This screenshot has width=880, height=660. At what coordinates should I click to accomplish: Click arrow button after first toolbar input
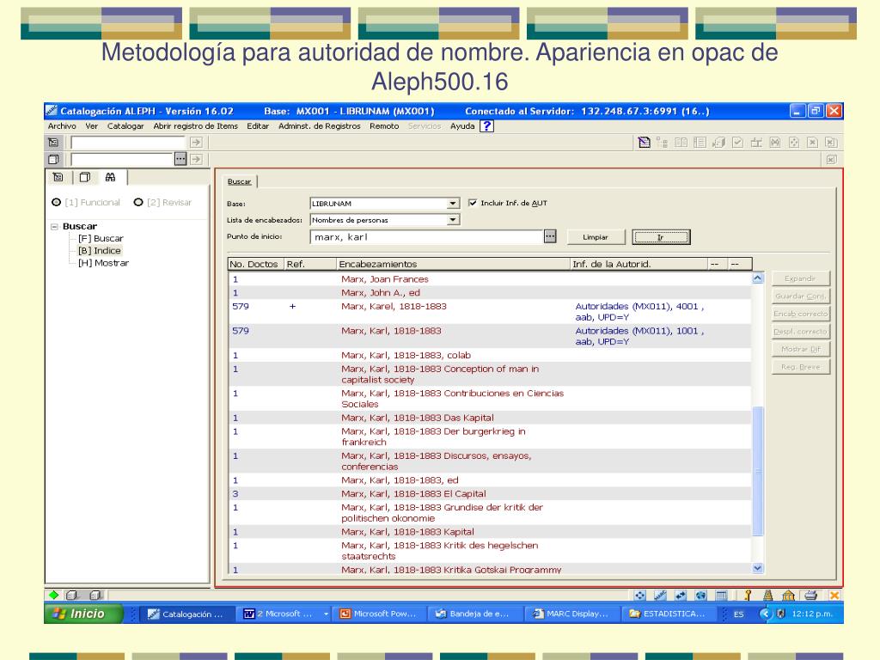[196, 143]
